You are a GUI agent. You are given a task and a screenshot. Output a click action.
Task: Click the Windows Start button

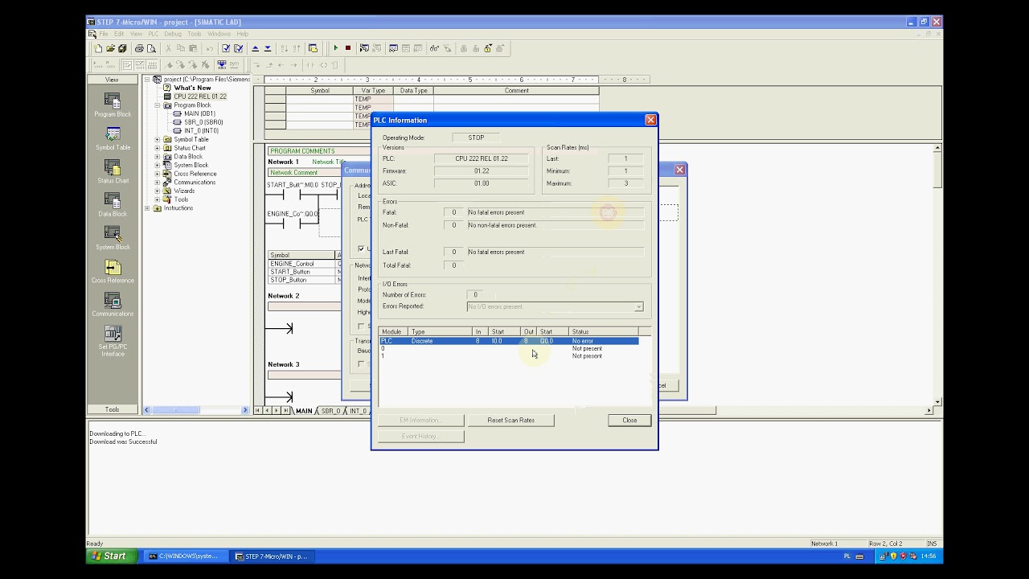pyautogui.click(x=109, y=556)
